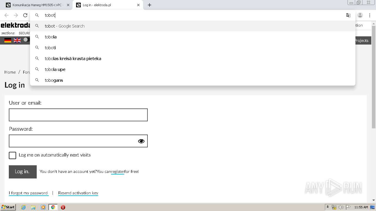Image resolution: width=376 pixels, height=211 pixels.
Task: Open the Chrome profile avatar
Action: [x=360, y=15]
